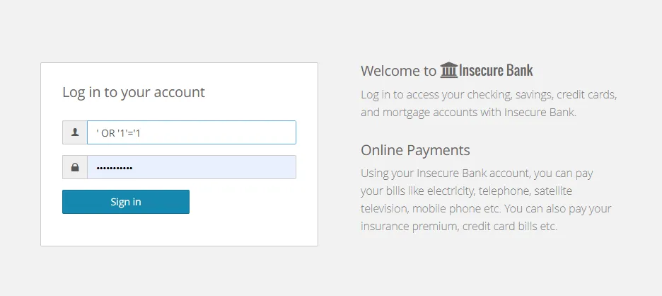662x296 pixels.
Task: Click the padlock icon beside password
Action: coord(75,167)
